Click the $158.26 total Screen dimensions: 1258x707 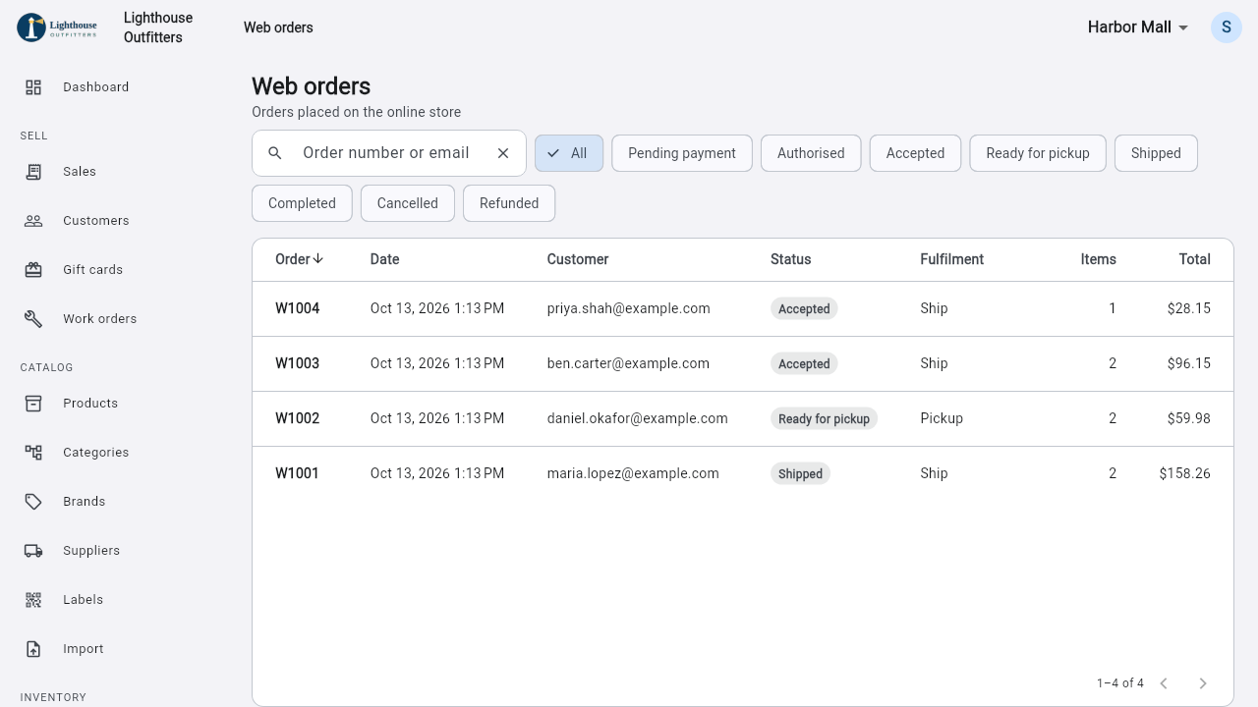[x=1184, y=473]
